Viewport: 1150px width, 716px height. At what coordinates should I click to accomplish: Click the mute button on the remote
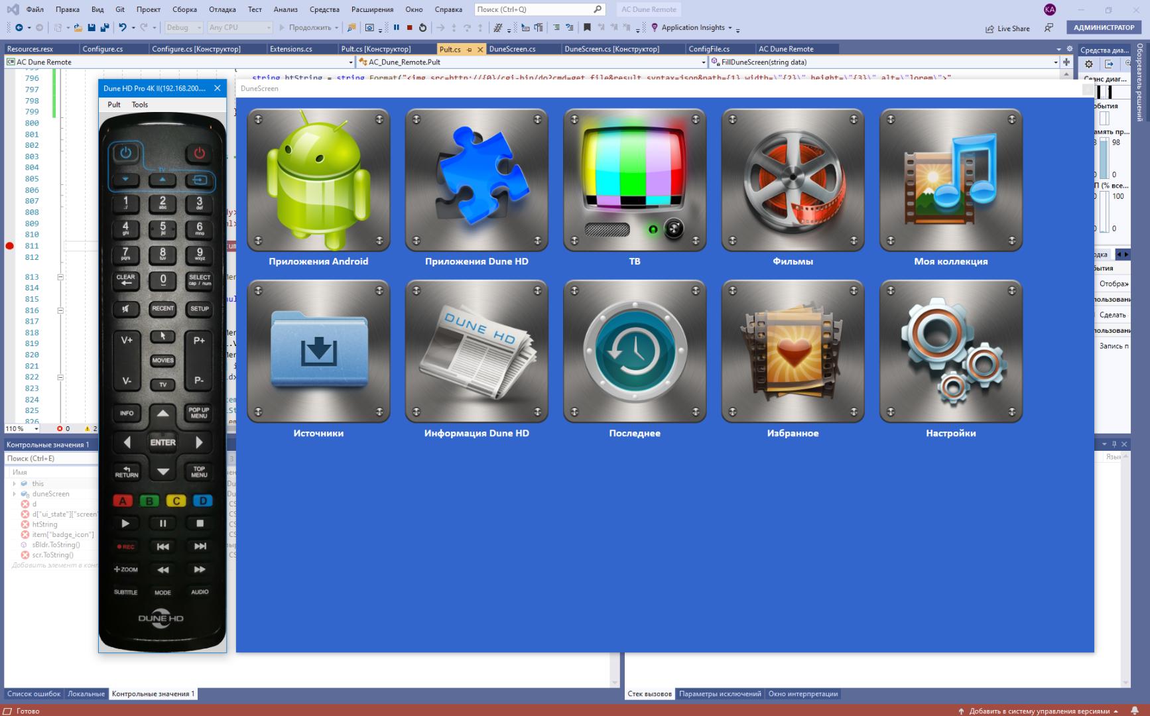[125, 308]
